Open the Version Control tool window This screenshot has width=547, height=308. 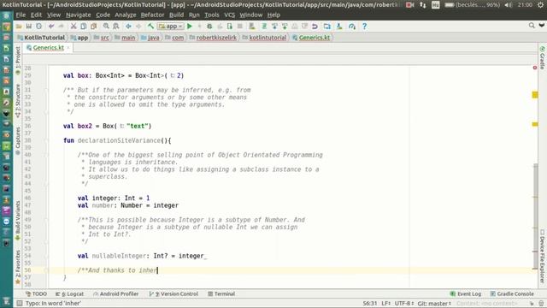click(174, 294)
